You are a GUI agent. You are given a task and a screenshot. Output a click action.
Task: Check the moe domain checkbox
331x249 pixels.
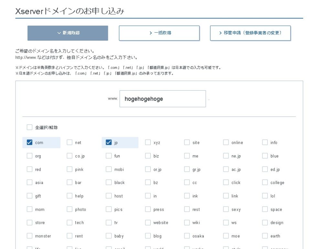point(226,236)
